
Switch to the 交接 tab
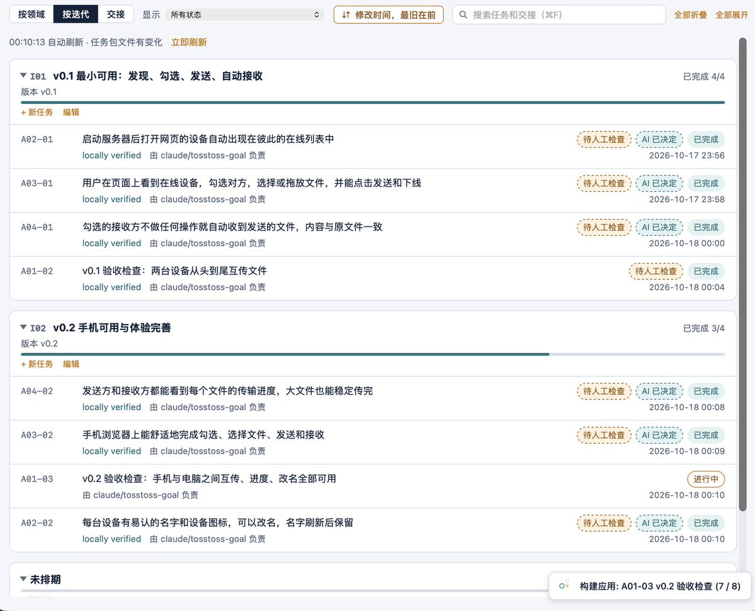pyautogui.click(x=116, y=14)
